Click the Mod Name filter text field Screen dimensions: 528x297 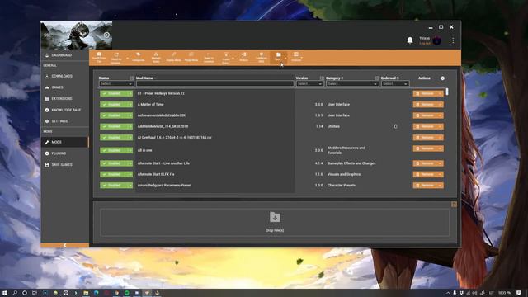point(214,83)
